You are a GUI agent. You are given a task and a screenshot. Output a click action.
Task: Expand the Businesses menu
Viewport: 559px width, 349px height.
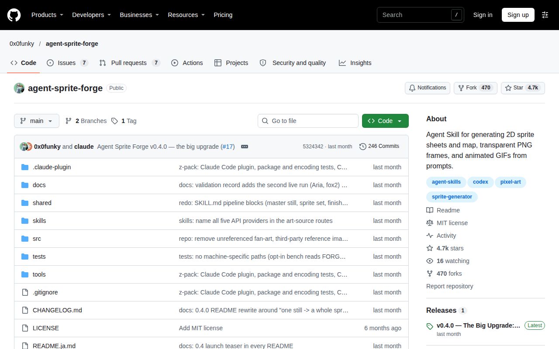pyautogui.click(x=139, y=15)
